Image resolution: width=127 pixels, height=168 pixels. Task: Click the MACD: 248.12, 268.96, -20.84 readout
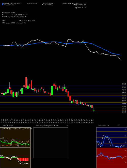[14, 17]
